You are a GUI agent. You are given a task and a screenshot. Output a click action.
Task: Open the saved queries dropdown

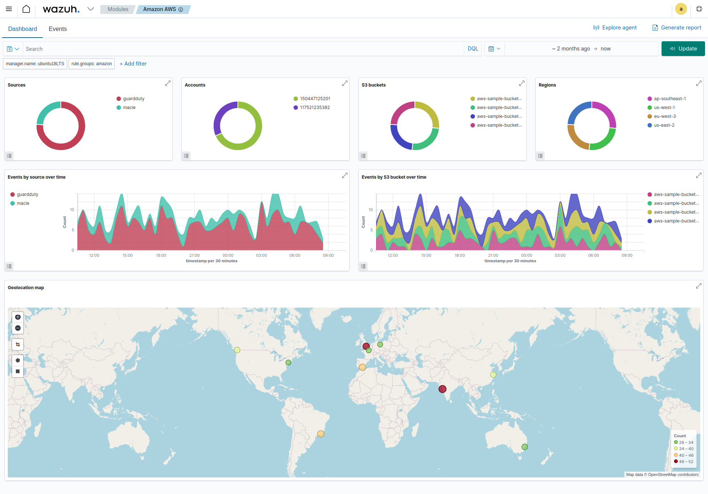point(13,49)
